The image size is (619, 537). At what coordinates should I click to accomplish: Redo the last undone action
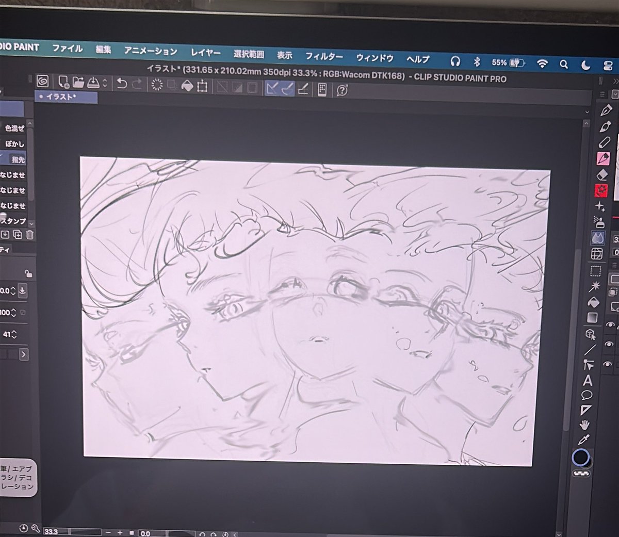(137, 84)
